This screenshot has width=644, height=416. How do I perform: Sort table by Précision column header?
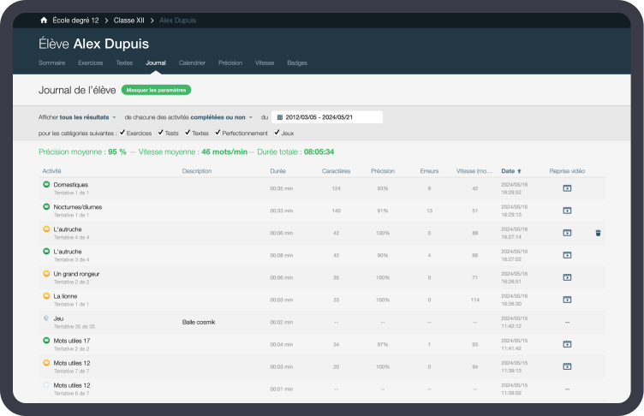click(x=383, y=171)
